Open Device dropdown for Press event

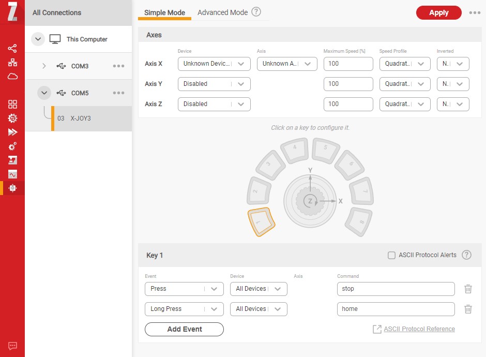click(259, 289)
